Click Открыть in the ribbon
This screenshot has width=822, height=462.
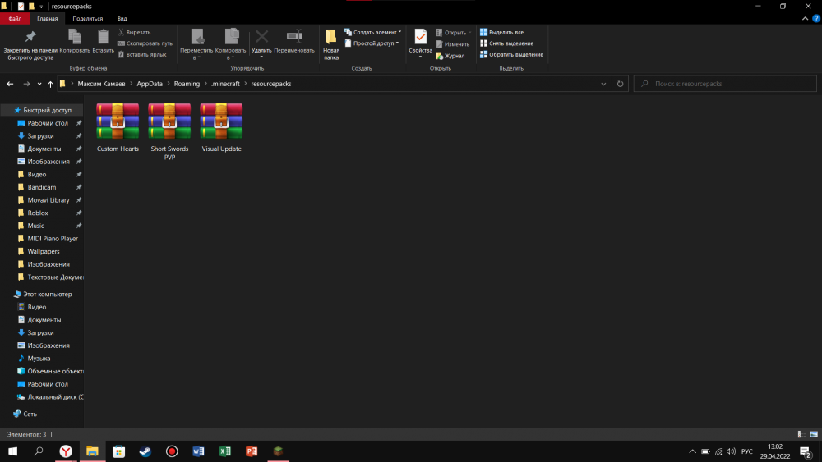pos(454,33)
